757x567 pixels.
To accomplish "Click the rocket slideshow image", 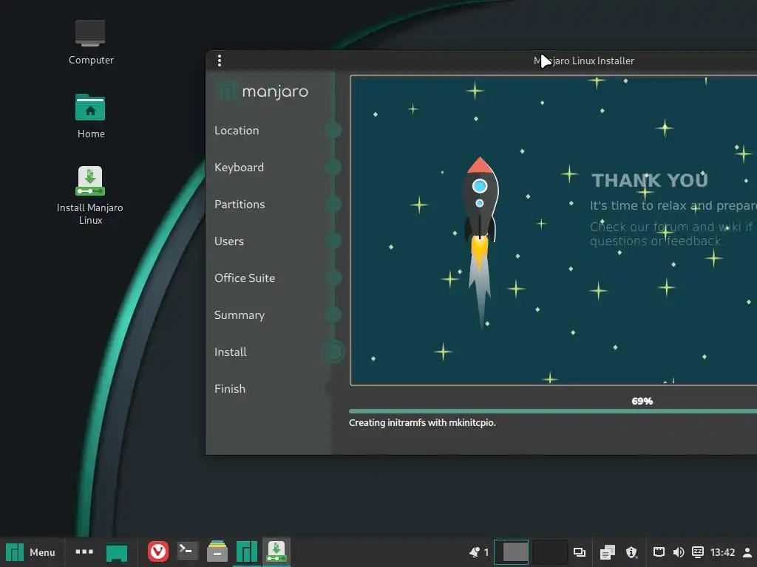I will pyautogui.click(x=480, y=242).
